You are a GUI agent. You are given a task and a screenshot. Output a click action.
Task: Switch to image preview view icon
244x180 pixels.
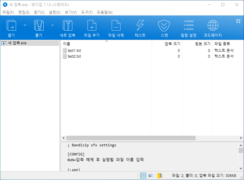pyautogui.click(x=150, y=176)
